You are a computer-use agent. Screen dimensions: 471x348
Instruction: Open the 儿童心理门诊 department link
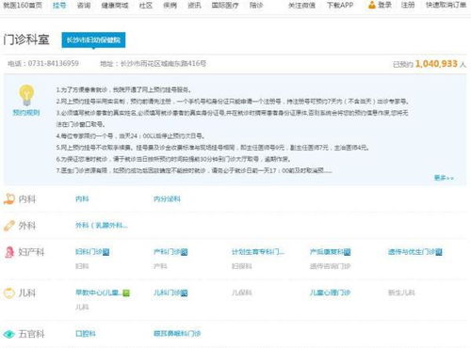point(330,293)
